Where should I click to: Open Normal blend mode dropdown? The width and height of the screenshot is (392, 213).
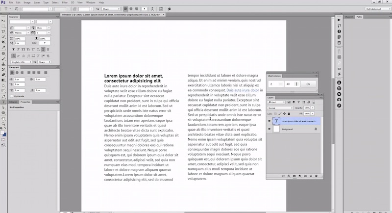[280, 108]
